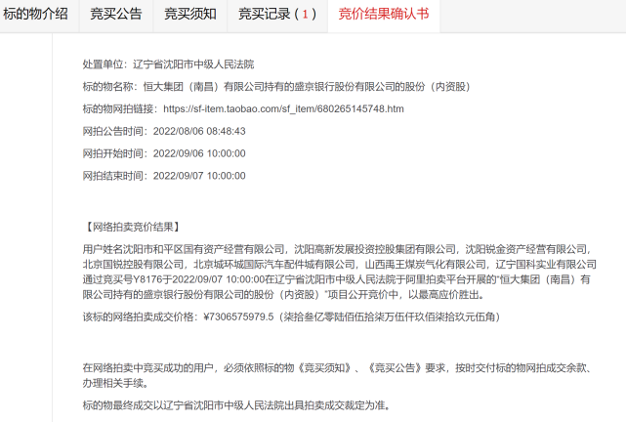Click the 网拍开始时间 2022/09/06 line

pos(164,153)
